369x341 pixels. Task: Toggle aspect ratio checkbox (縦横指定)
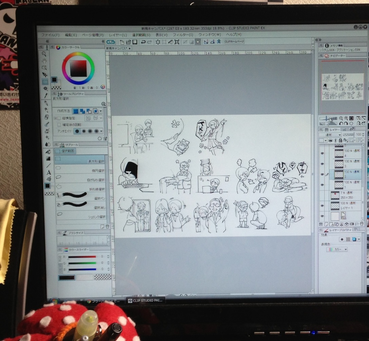tap(59, 118)
